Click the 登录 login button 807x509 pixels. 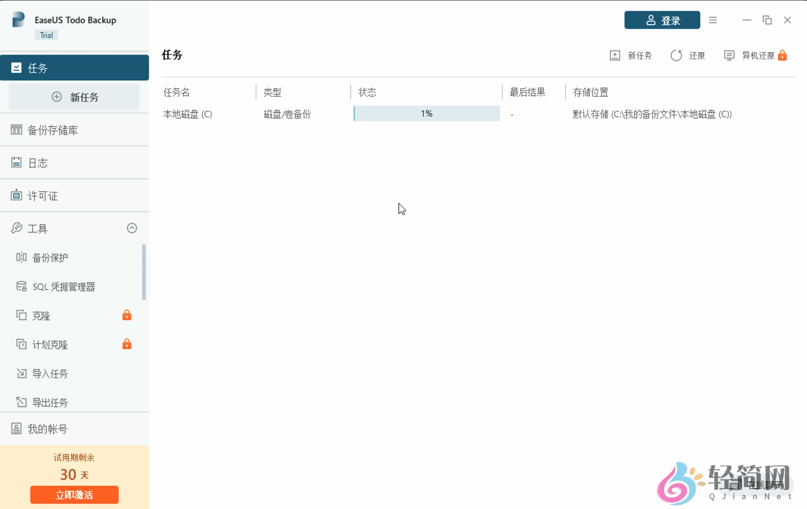pyautogui.click(x=662, y=20)
